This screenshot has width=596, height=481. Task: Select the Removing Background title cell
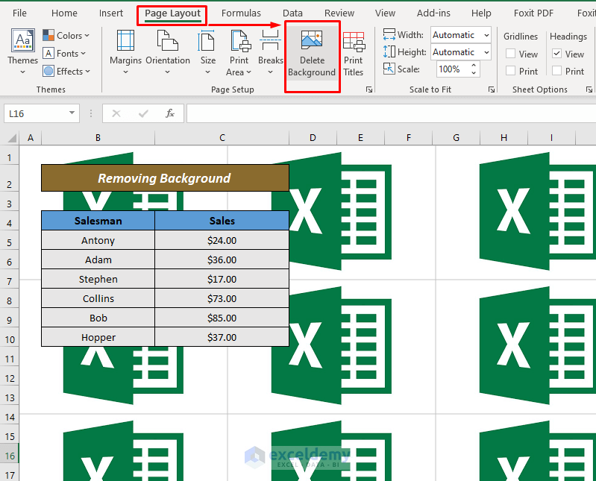pos(165,177)
